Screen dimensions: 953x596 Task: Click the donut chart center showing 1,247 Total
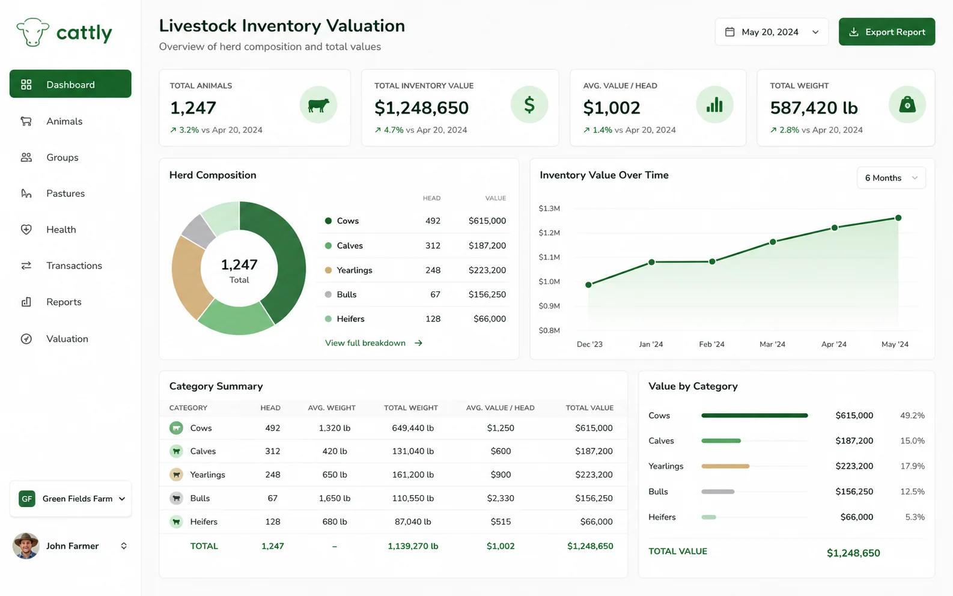click(x=239, y=270)
